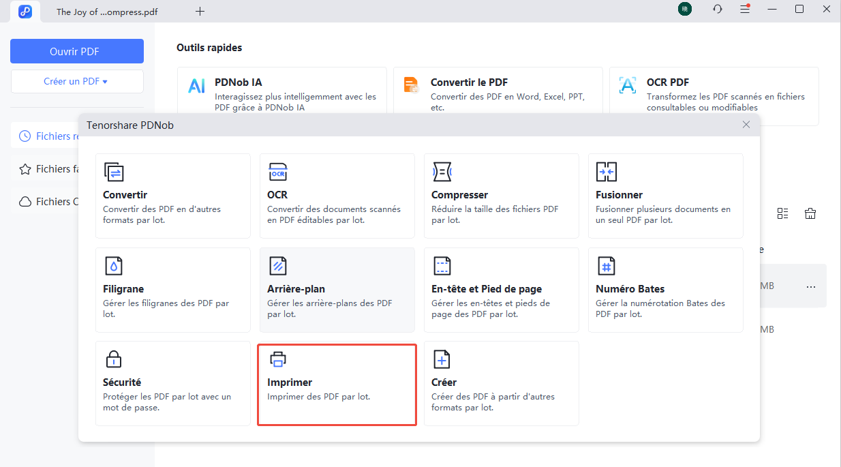Expand the three-dot file options menu

pos(810,287)
